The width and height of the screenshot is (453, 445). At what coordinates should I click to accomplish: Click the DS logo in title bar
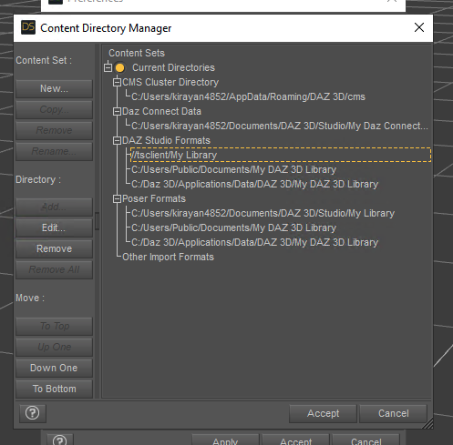click(28, 27)
